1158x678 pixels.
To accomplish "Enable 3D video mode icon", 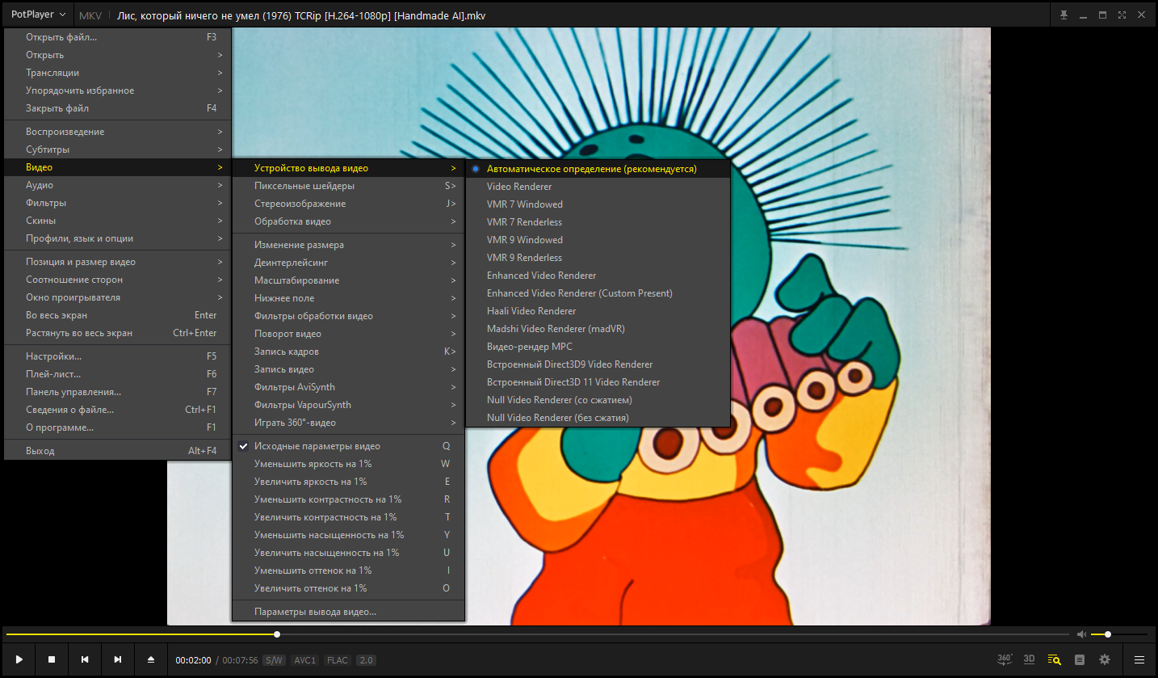I will [1029, 659].
